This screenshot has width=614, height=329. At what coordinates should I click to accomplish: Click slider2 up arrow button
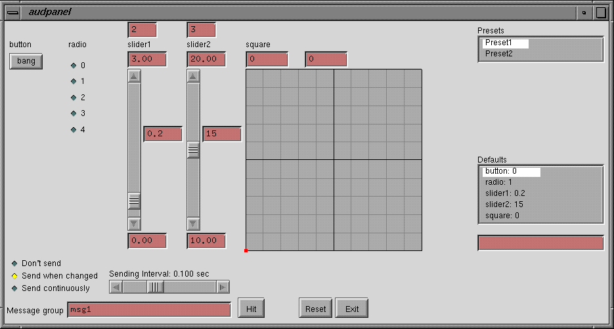click(x=193, y=76)
